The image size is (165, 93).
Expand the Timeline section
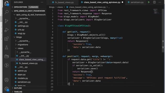click(12, 92)
